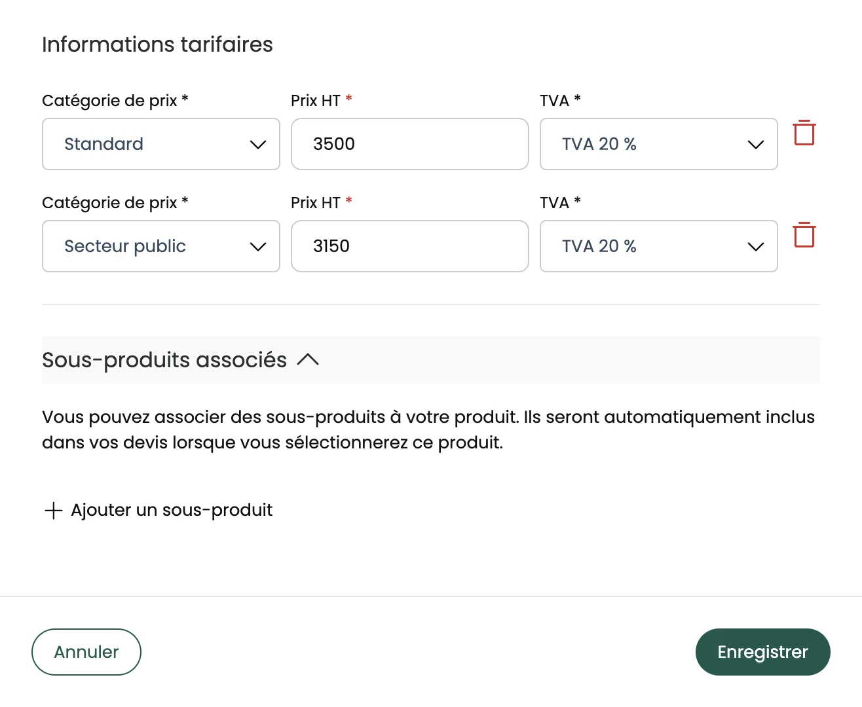
Task: Click the Catégorie de prix label above Standard
Action: pyautogui.click(x=115, y=101)
